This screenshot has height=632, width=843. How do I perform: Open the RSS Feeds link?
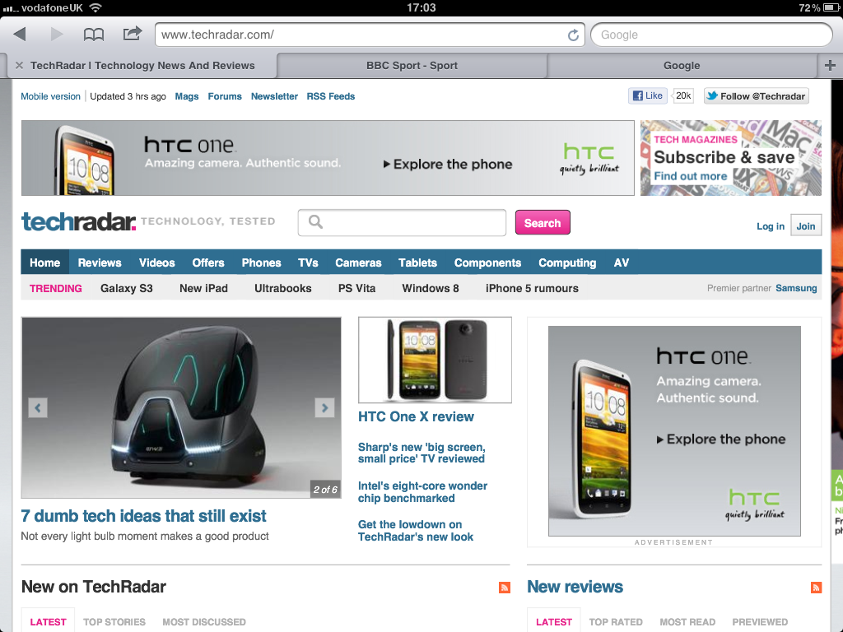pos(331,96)
